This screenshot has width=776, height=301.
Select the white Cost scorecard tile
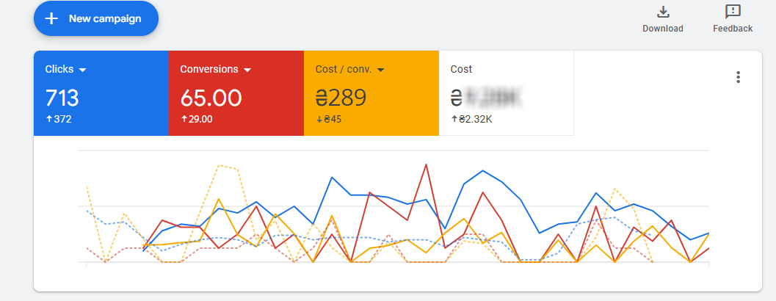507,93
